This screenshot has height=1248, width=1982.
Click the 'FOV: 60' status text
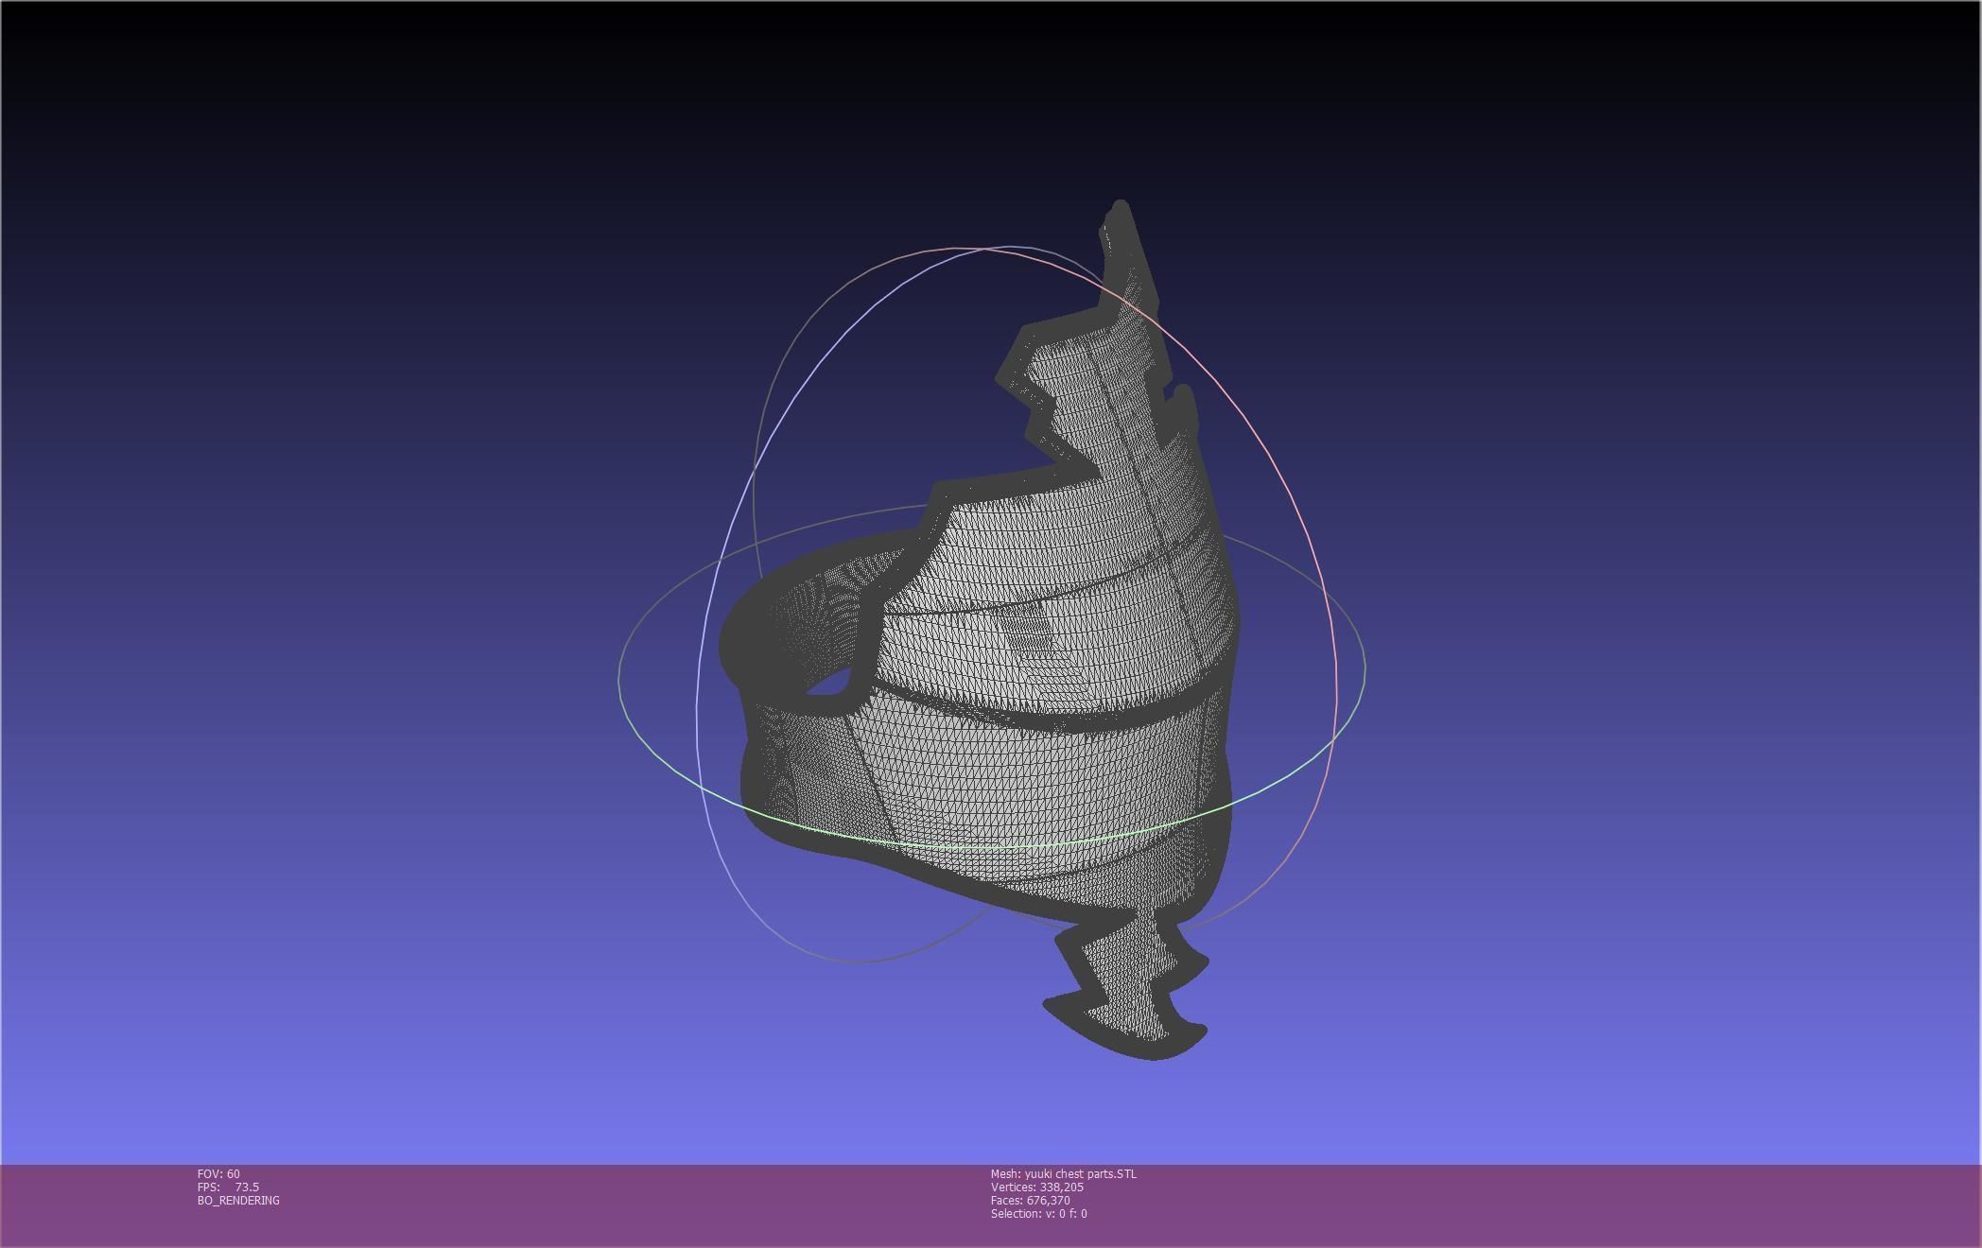click(x=218, y=1173)
